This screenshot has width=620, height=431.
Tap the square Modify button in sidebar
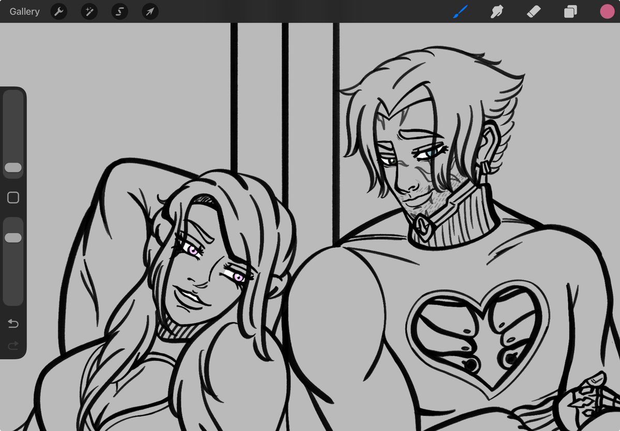[13, 197]
